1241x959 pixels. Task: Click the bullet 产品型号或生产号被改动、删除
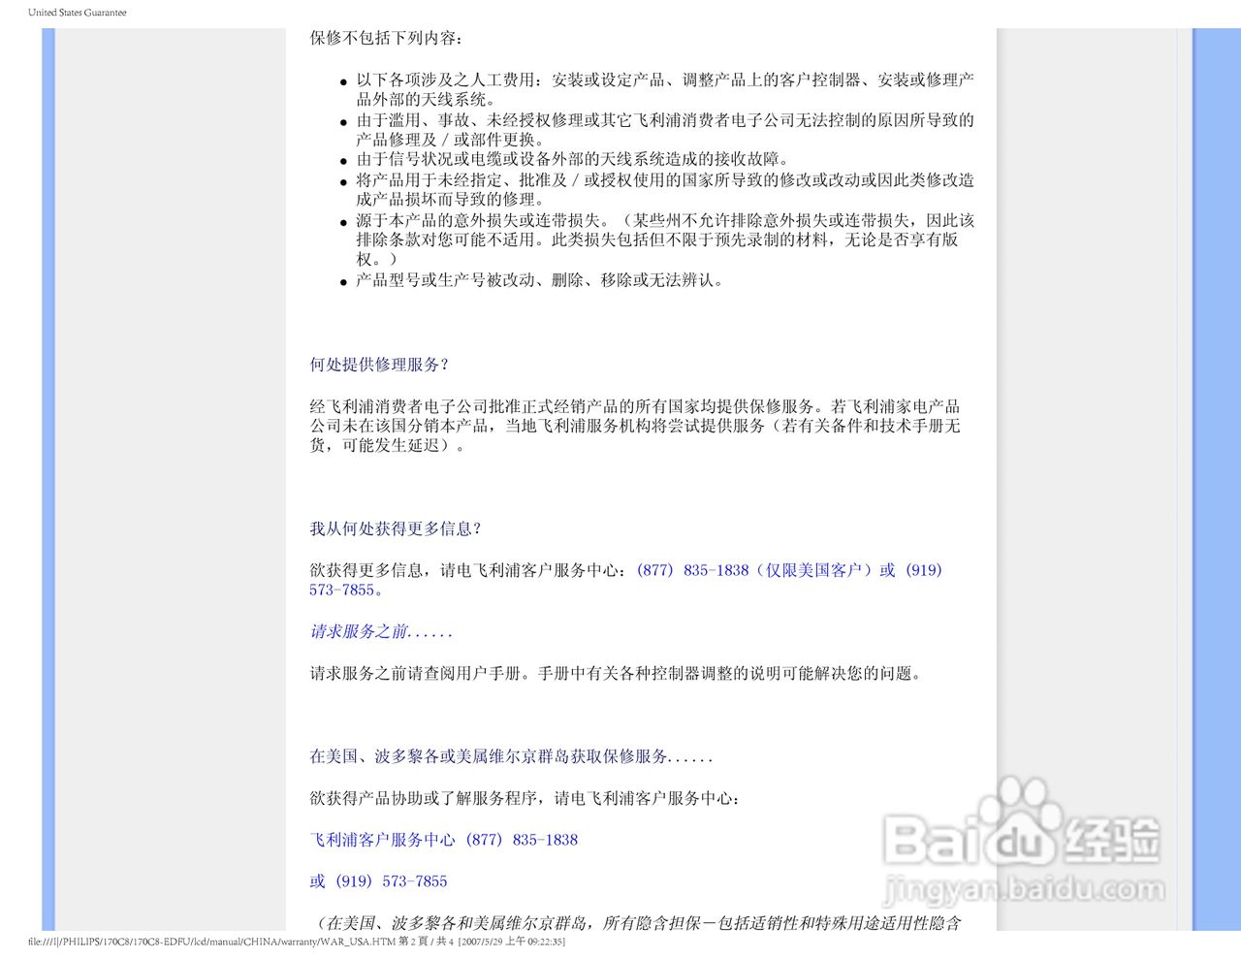[x=541, y=280]
